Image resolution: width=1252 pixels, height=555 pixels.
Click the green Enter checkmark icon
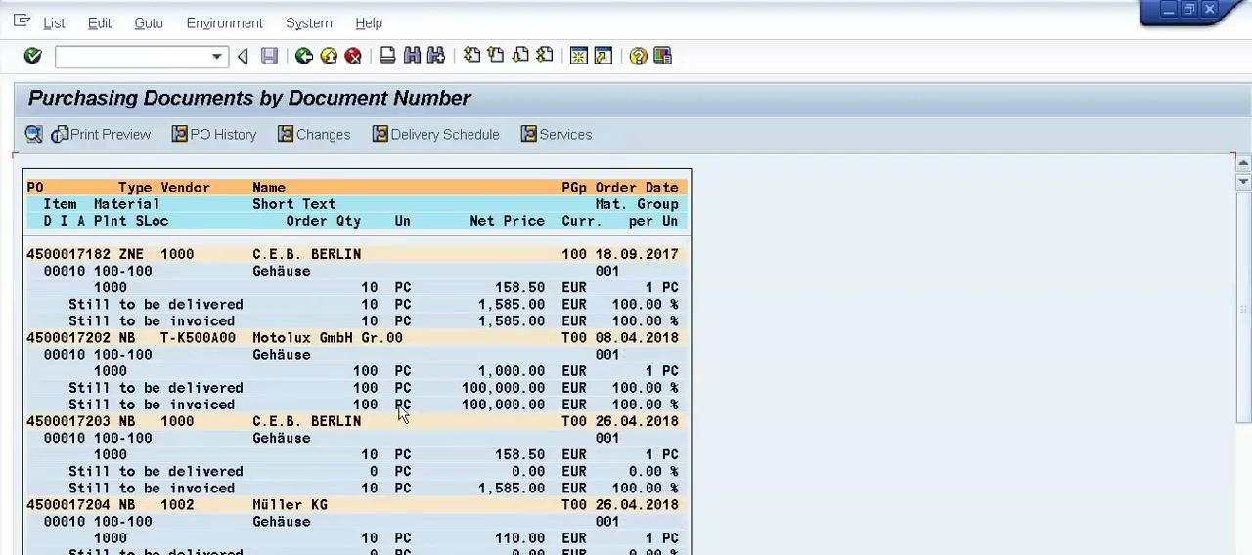tap(32, 56)
